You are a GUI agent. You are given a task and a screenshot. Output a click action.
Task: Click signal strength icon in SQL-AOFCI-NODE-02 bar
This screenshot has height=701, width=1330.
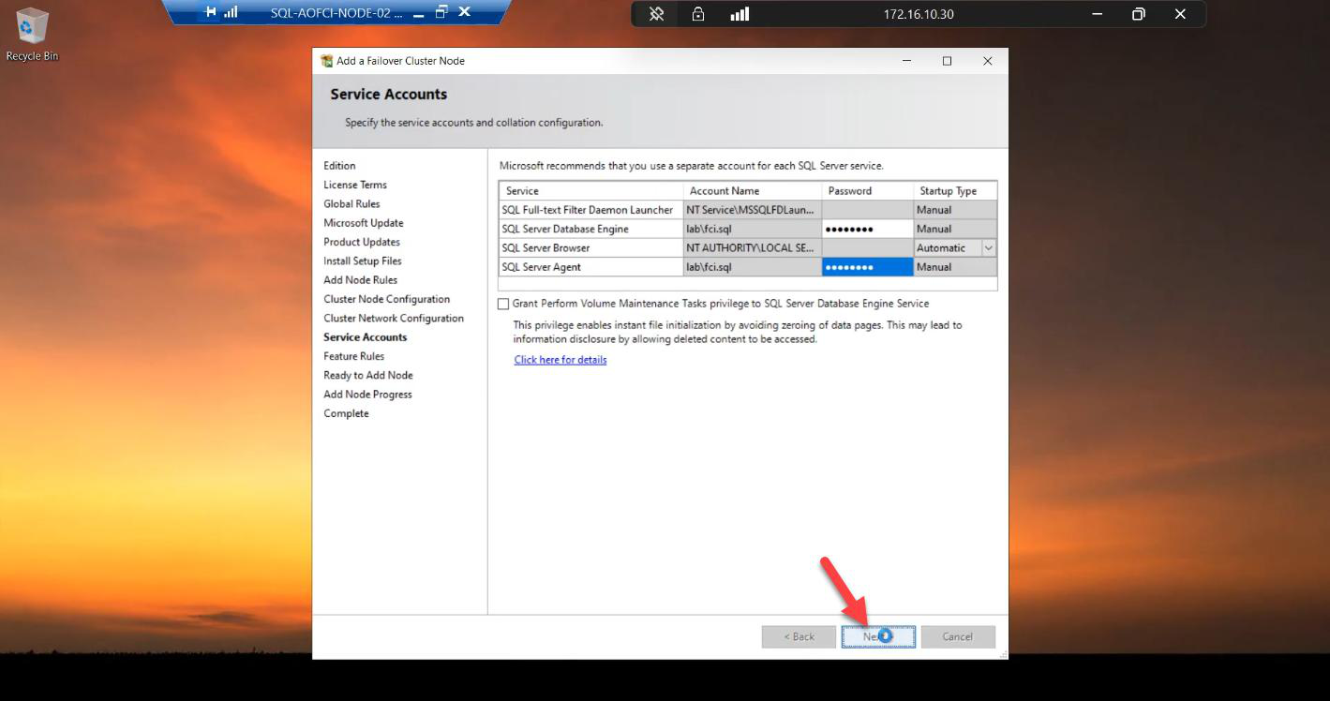point(231,12)
